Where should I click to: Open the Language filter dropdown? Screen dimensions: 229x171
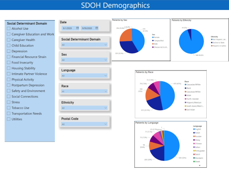(105, 76)
